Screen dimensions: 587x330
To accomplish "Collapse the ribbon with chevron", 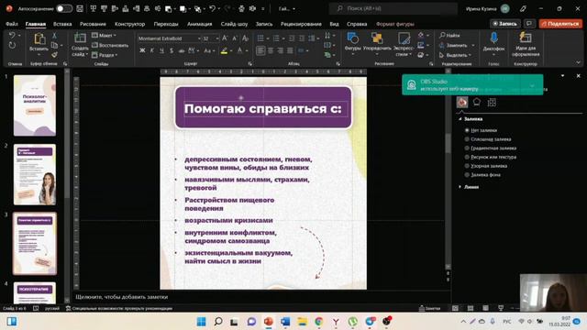I will click(x=578, y=62).
